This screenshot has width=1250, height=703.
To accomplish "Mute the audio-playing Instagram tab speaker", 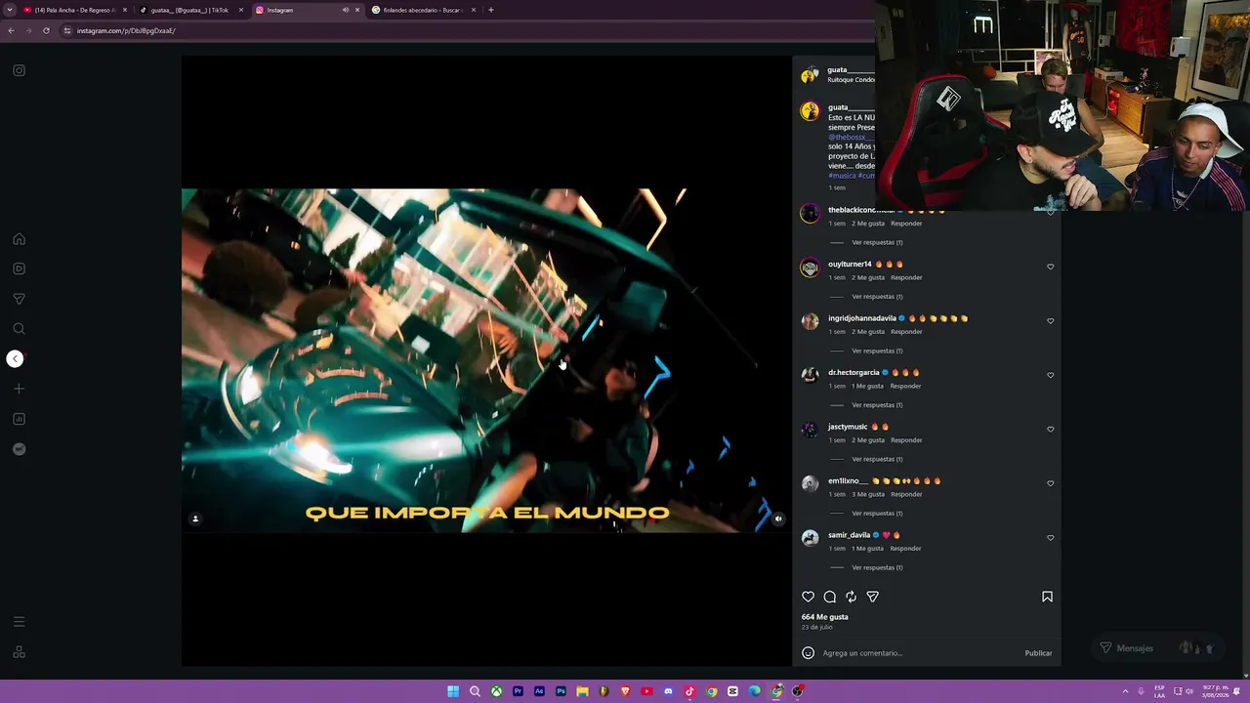I will (345, 10).
